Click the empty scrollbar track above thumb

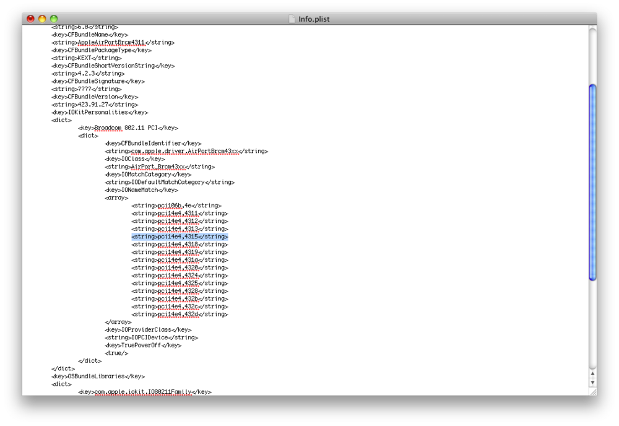pyautogui.click(x=592, y=56)
